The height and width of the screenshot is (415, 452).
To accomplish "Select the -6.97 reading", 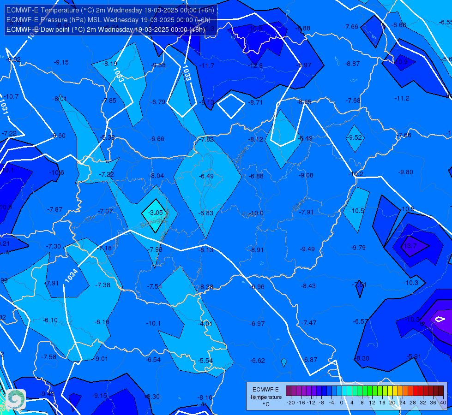I will (257, 324).
